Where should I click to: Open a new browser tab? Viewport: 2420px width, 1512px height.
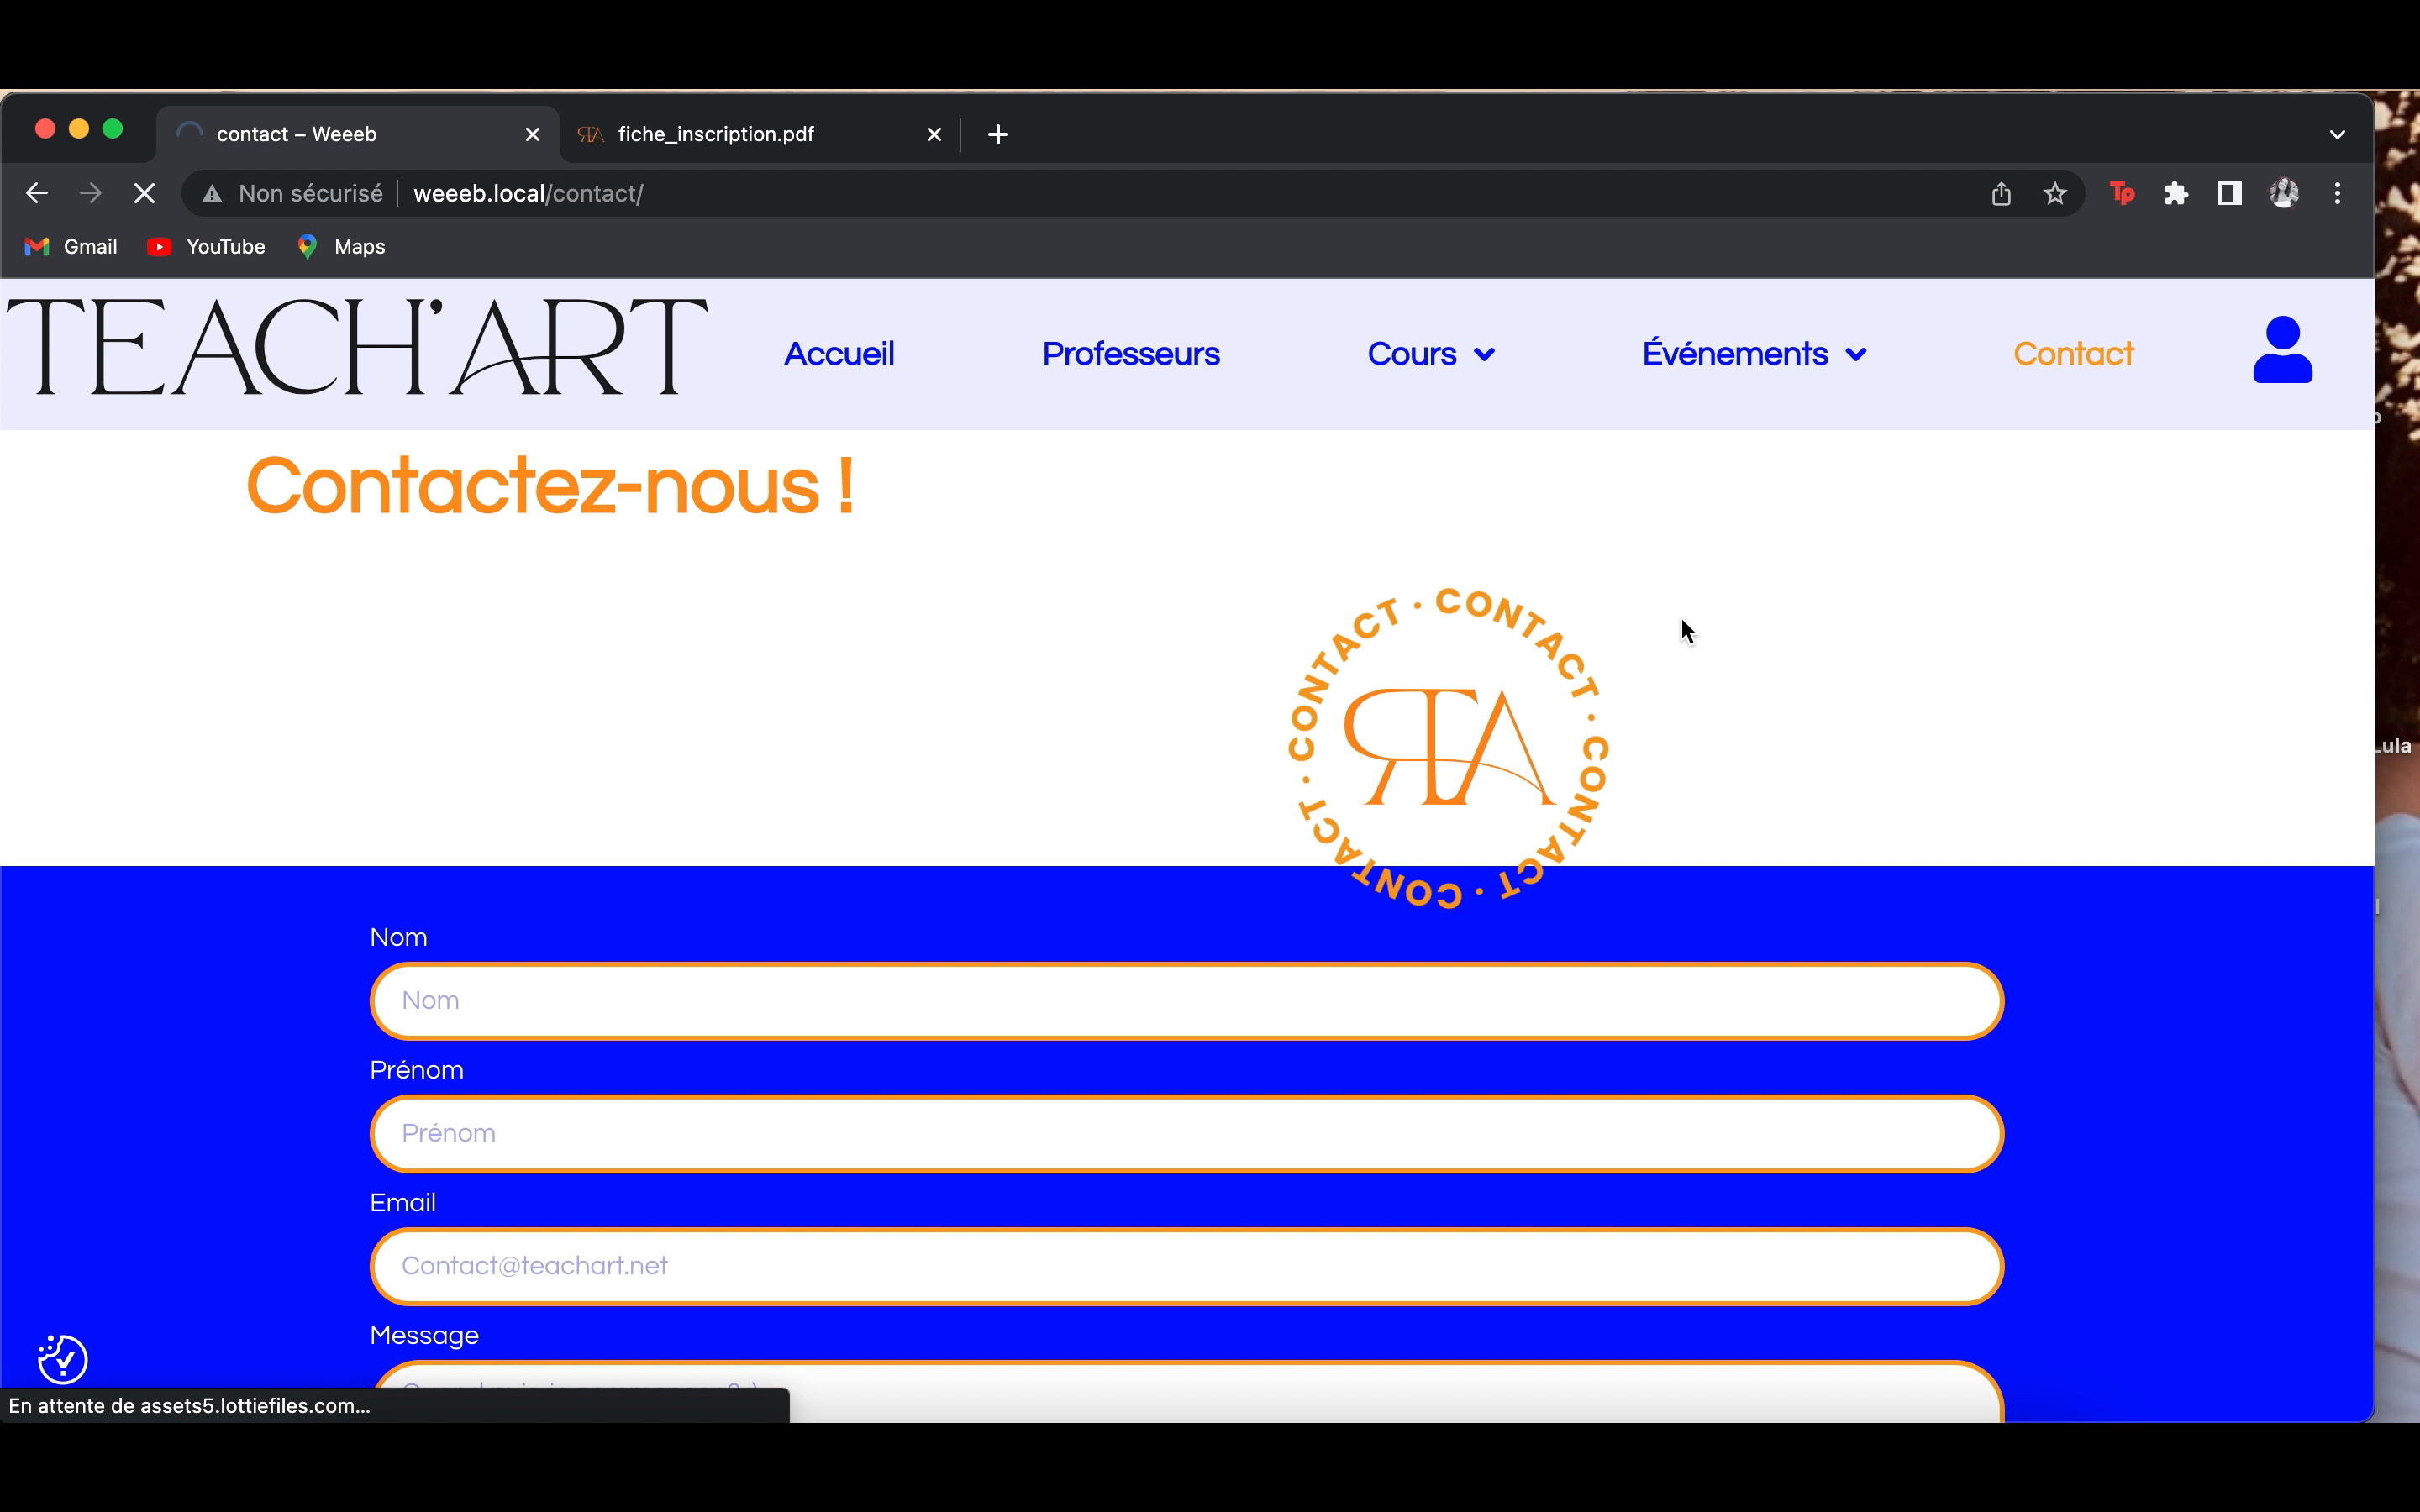pos(997,134)
